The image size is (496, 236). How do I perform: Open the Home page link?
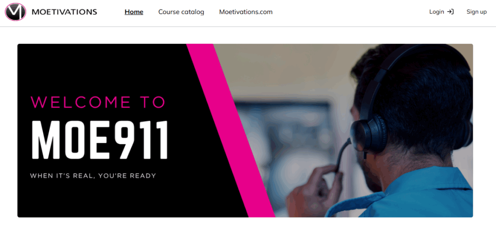click(x=134, y=12)
